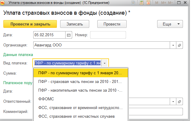This screenshot has height=121, width=191.
Task: Click the Вид платежа text field
Action: [67, 63]
